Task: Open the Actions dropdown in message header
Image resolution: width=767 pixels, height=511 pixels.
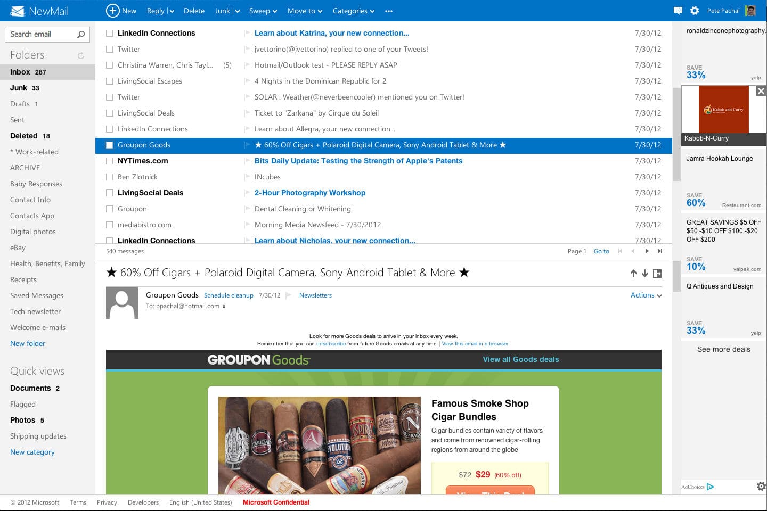Action: (646, 295)
